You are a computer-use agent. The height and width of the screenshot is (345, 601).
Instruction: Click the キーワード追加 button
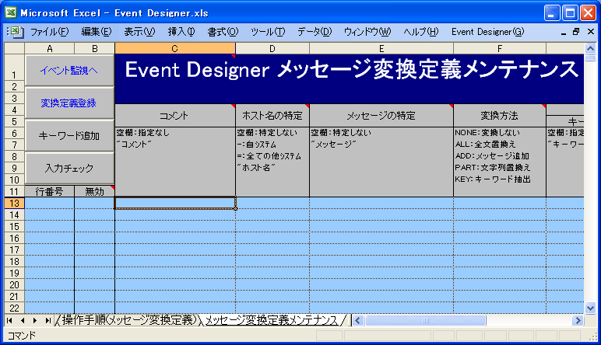click(x=69, y=135)
